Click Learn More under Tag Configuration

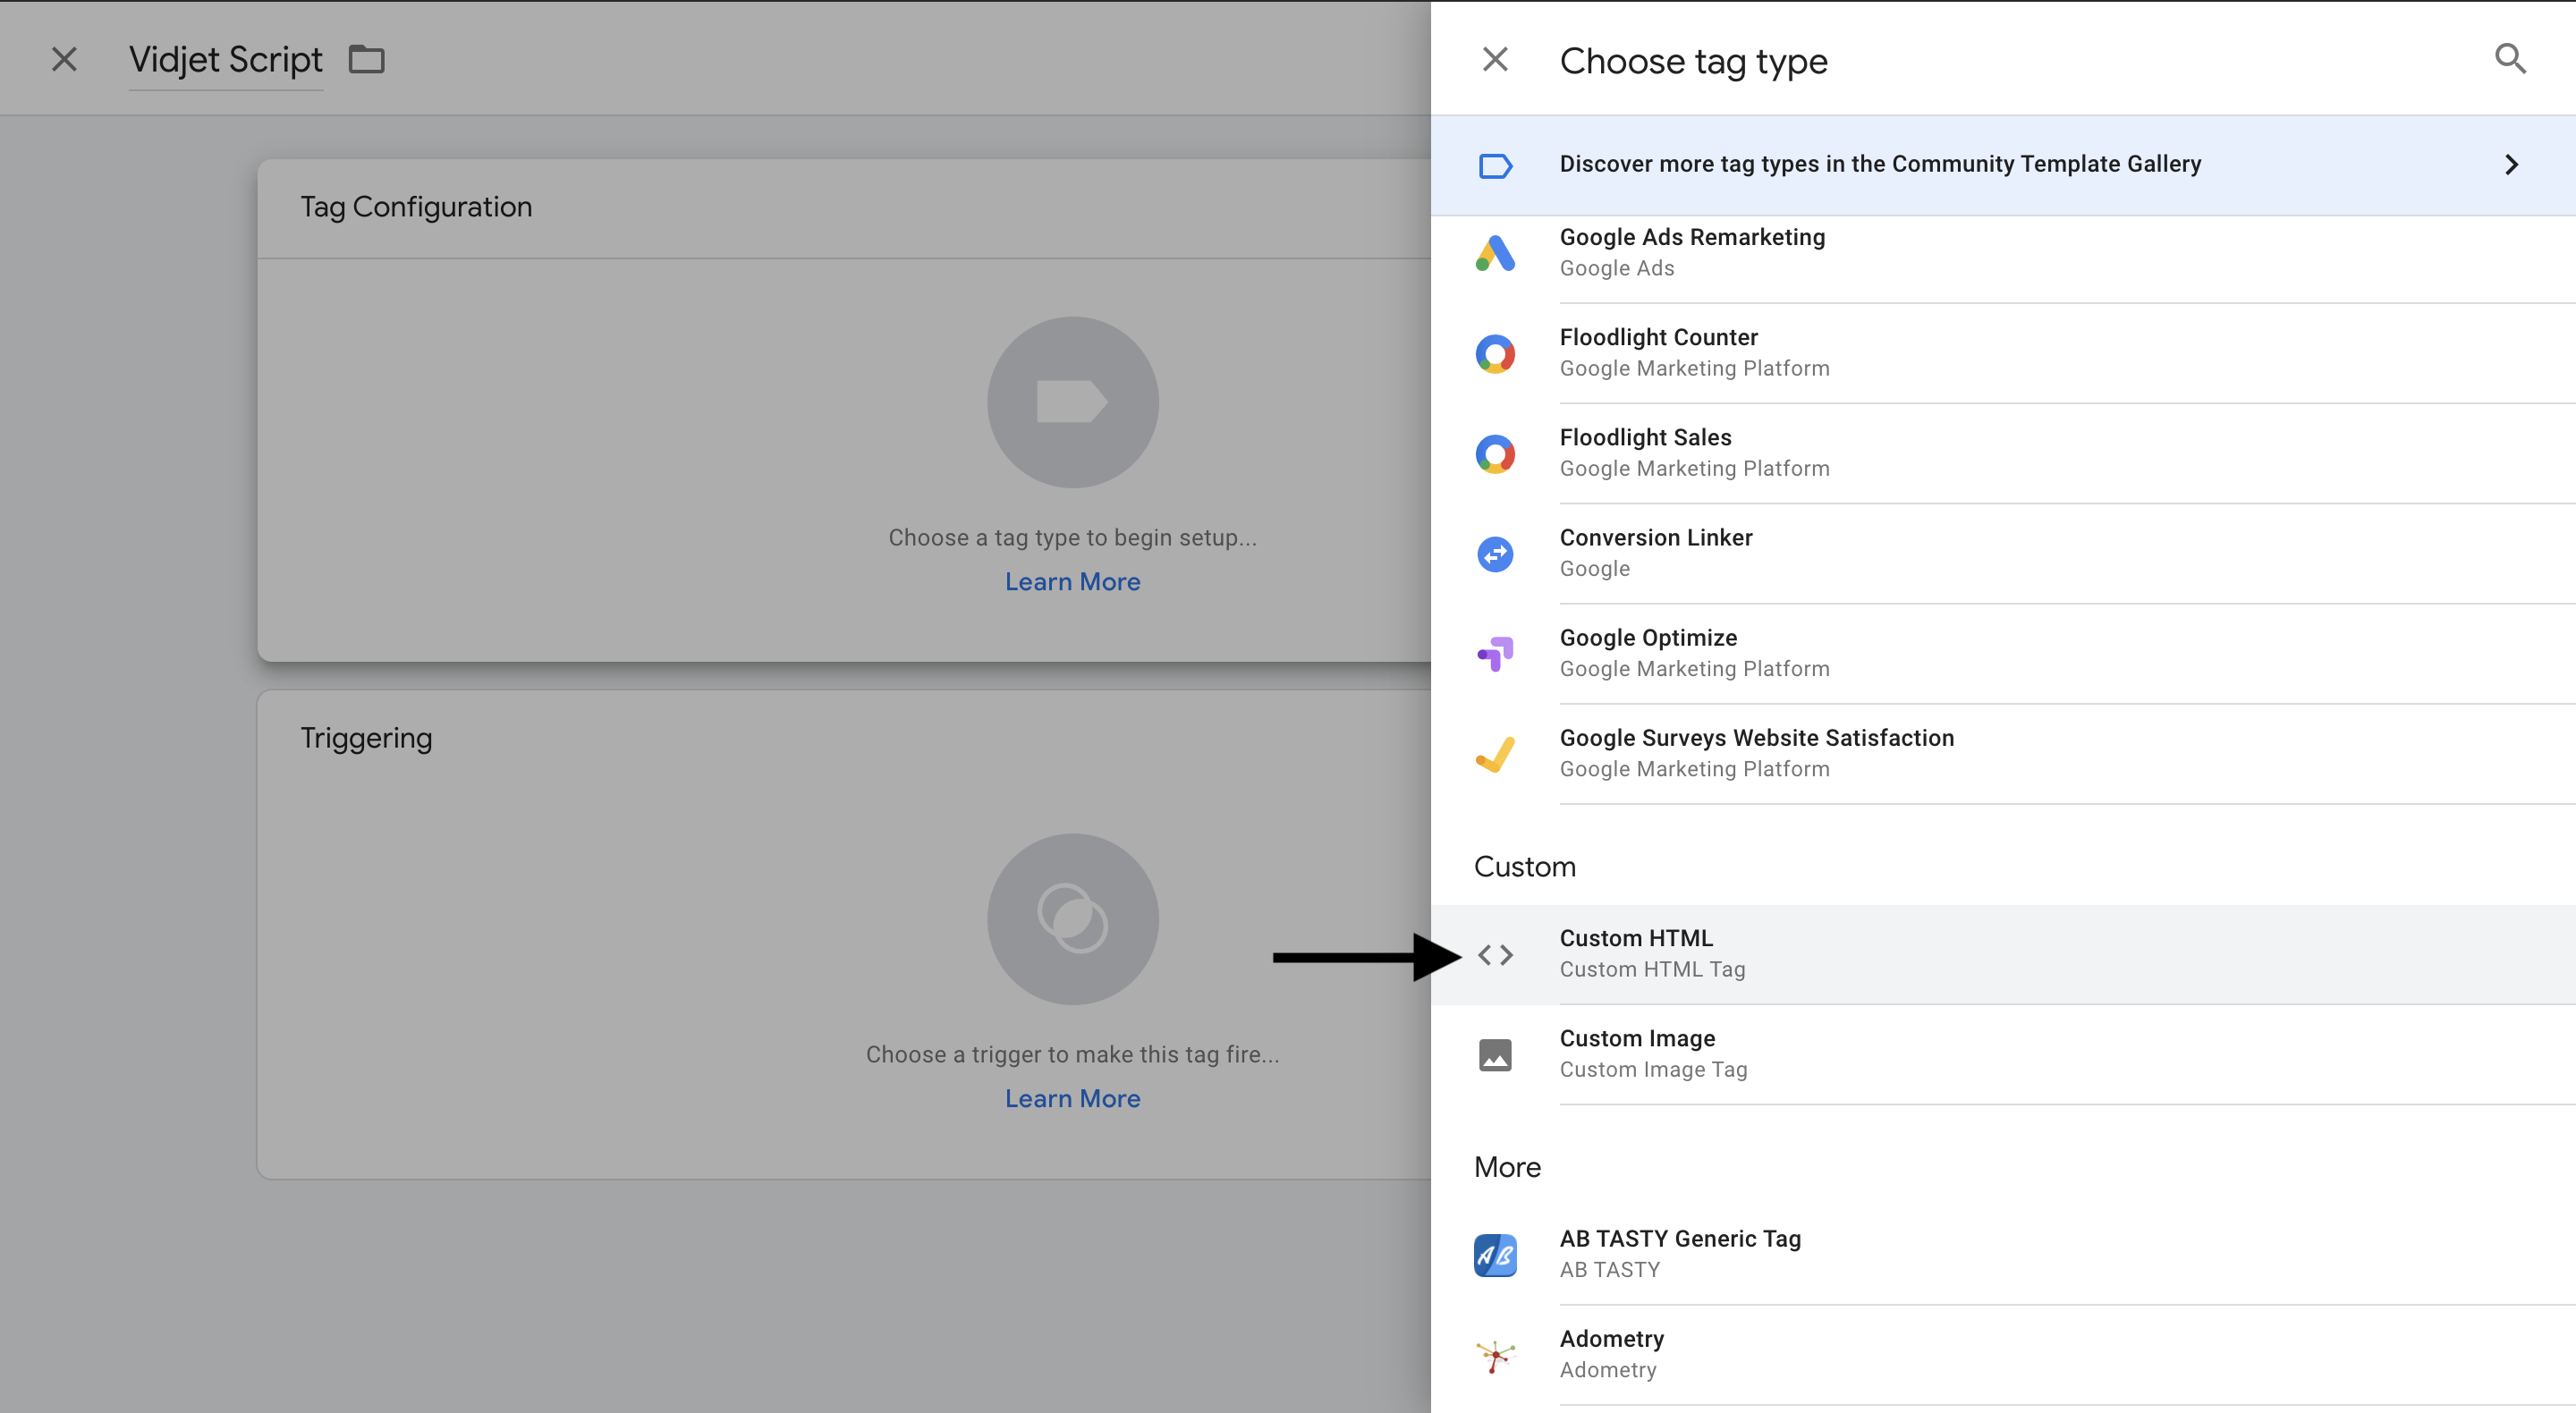point(1072,582)
